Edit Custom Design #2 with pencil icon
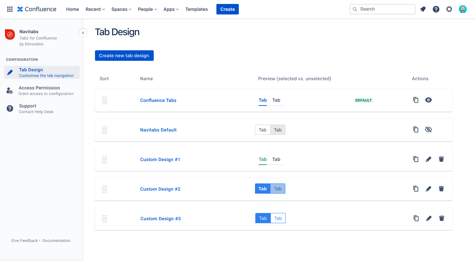The width and height of the screenshot is (475, 261). point(428,189)
